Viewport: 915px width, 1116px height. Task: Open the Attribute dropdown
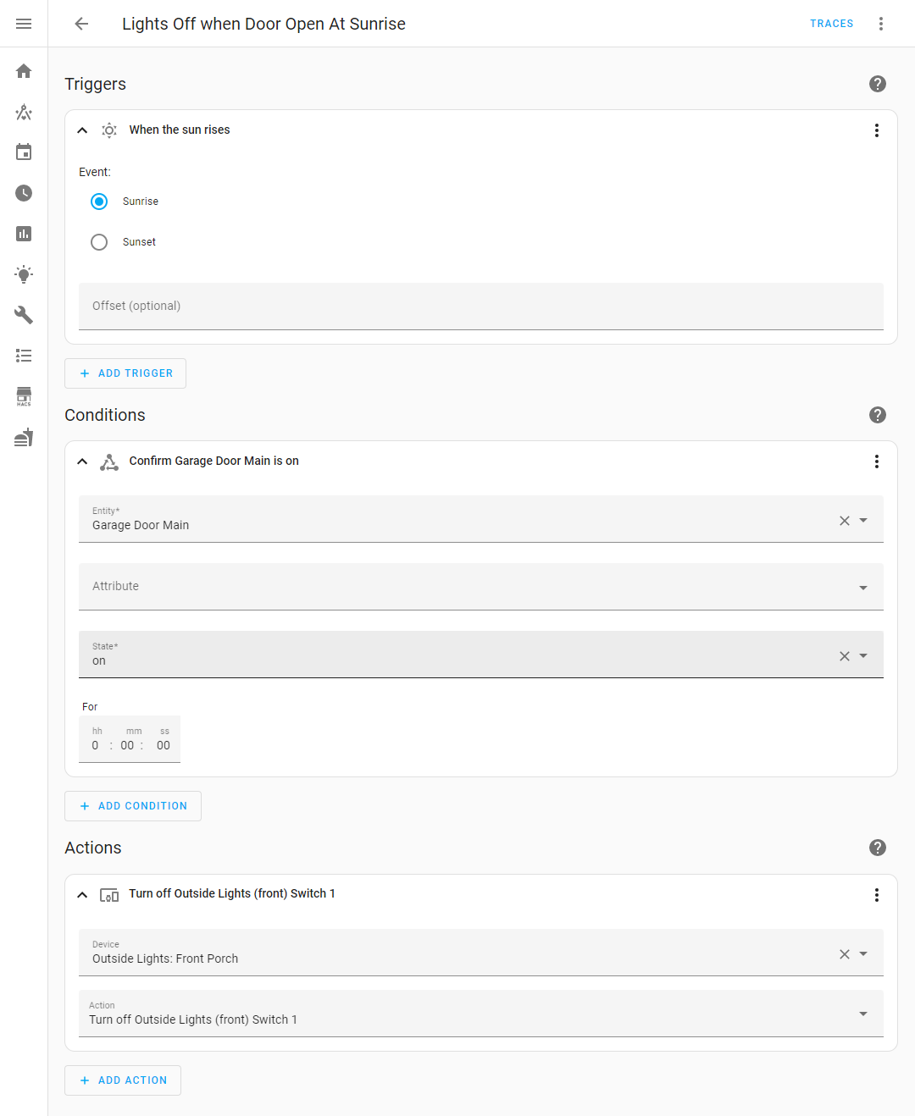click(x=862, y=587)
